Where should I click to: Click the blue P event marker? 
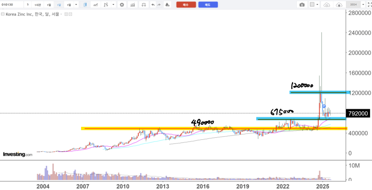pyautogui.click(x=324, y=106)
